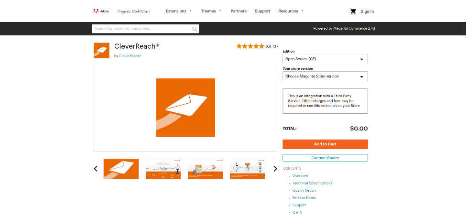This screenshot has height=218, width=467.
Task: Open the Partners menu item
Action: coord(239,11)
